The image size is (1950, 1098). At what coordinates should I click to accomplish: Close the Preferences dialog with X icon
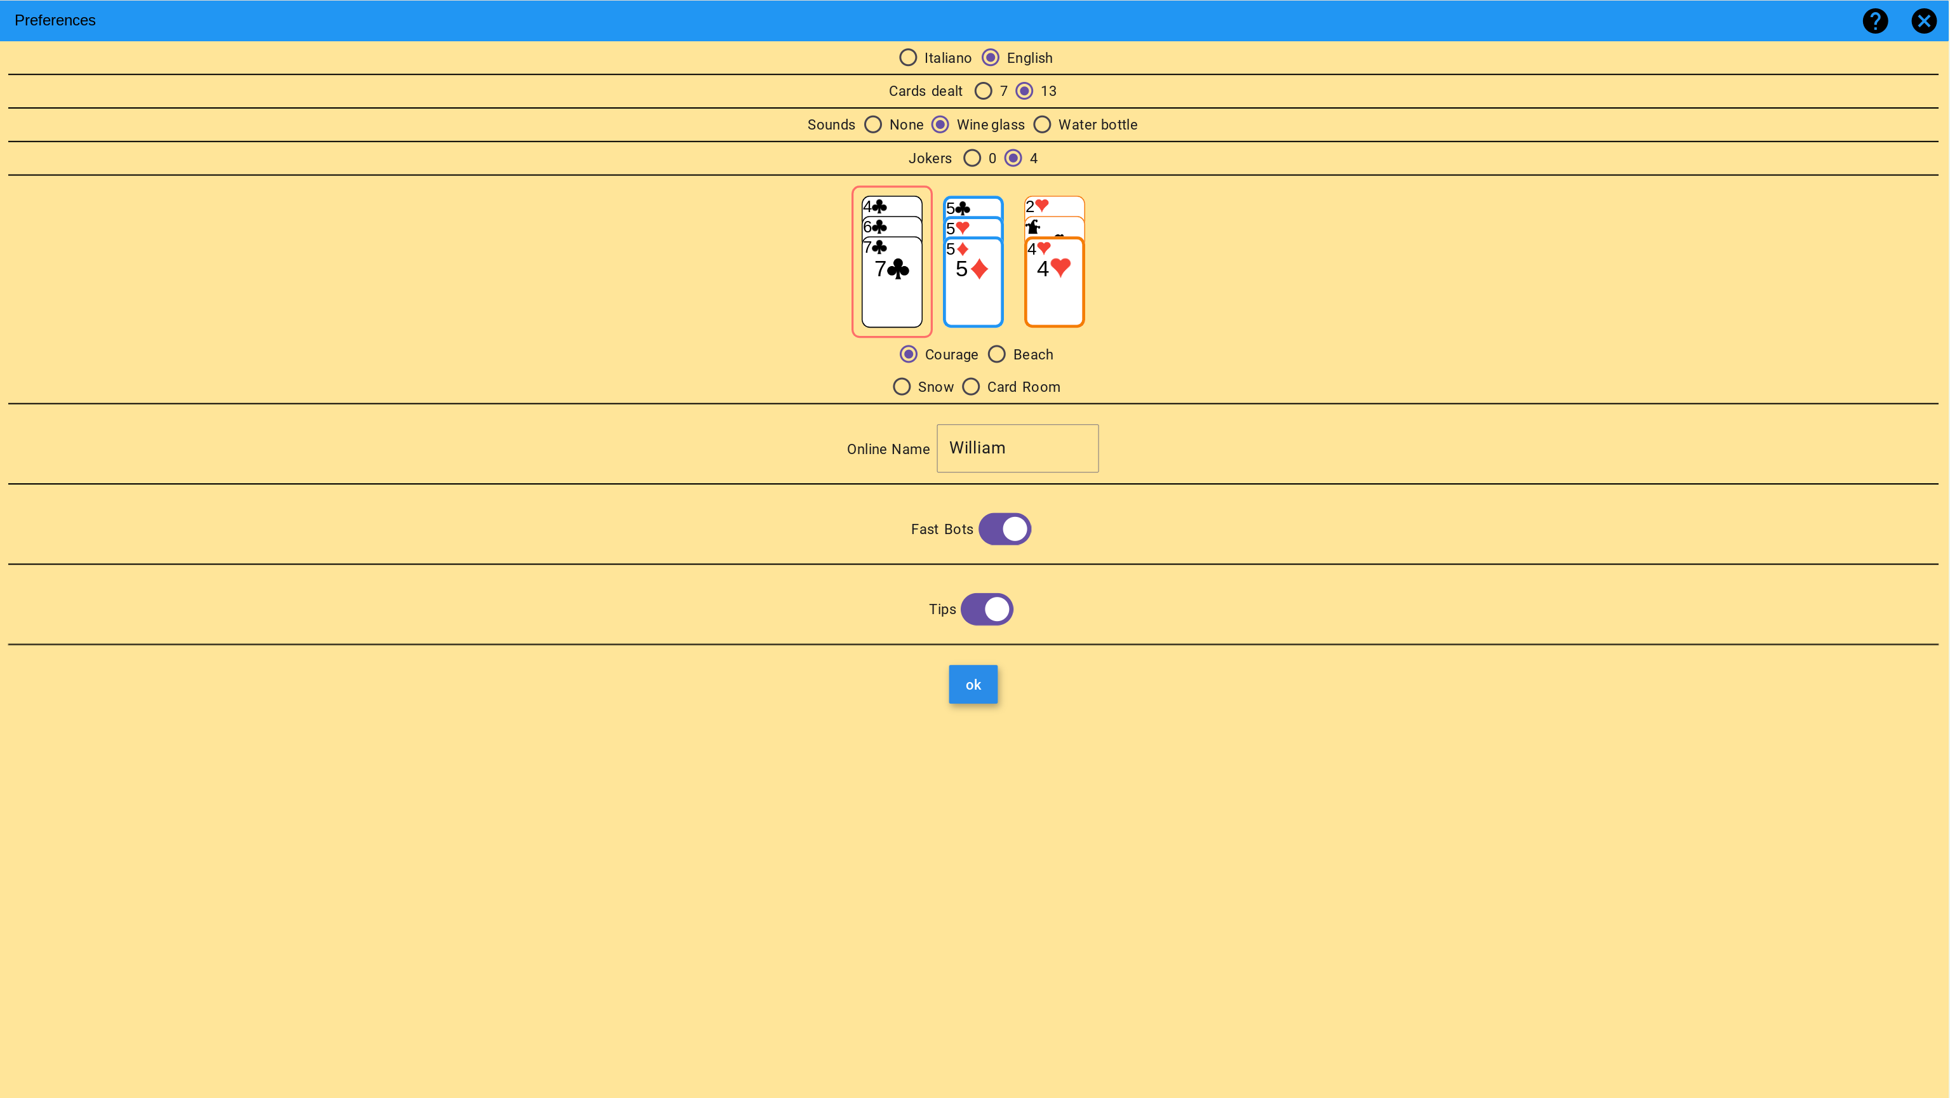[x=1923, y=20]
